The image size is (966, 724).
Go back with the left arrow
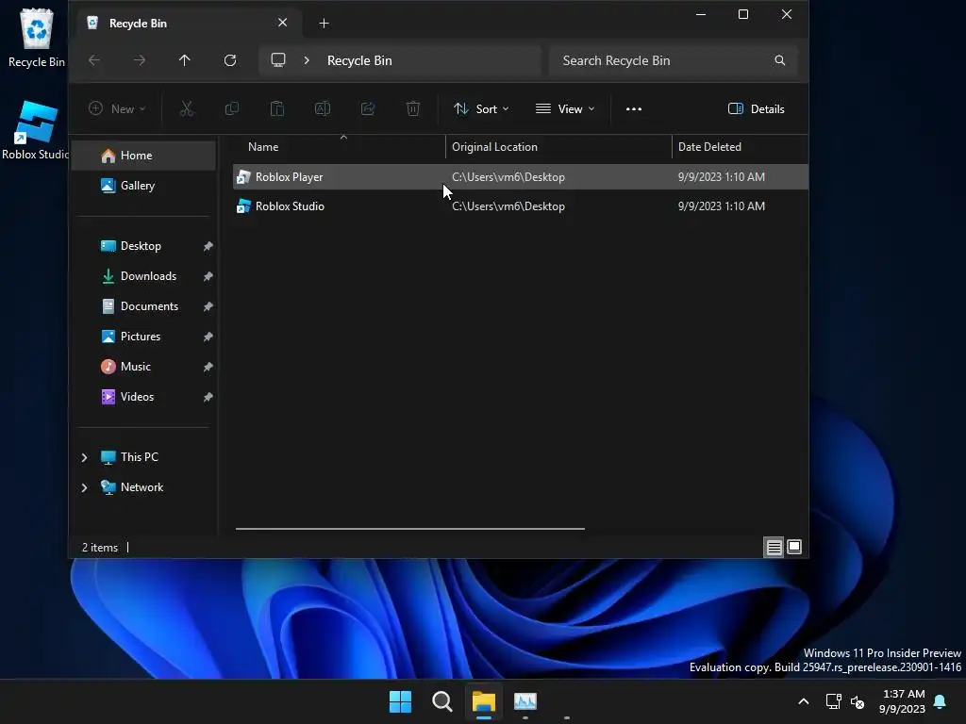click(94, 60)
